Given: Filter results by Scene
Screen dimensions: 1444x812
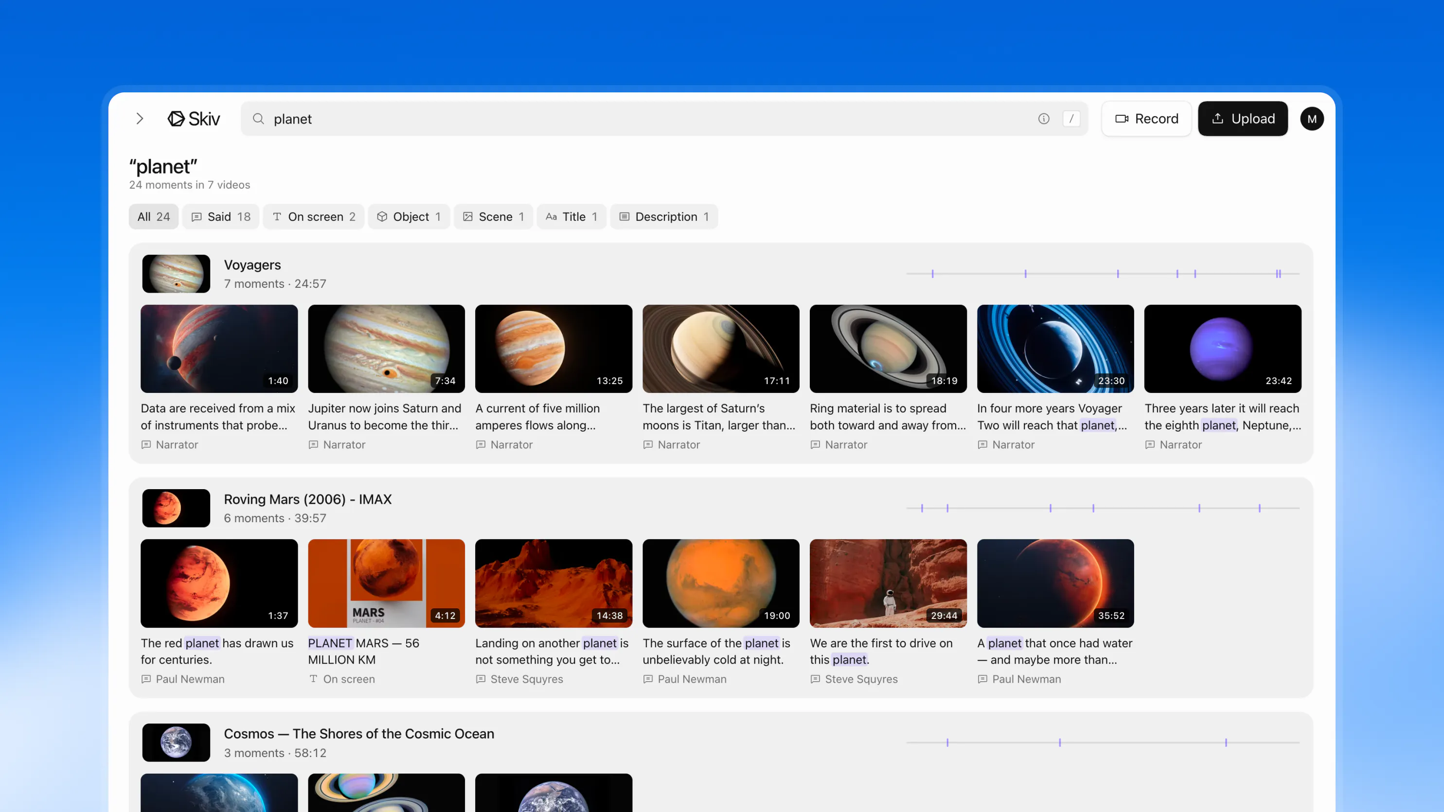Looking at the screenshot, I should [x=493, y=217].
